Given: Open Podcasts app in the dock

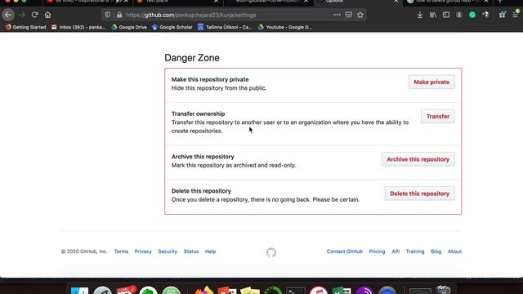Looking at the screenshot, I should point(364,291).
